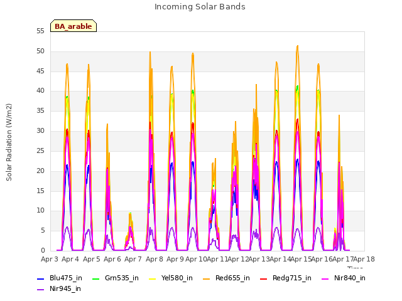Click the sharp orange peak on Apr 8
This screenshot has height=301, width=402.
pos(150,53)
